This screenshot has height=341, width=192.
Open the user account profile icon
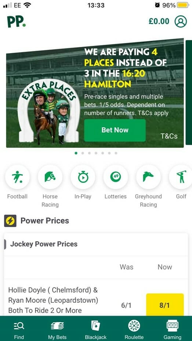(181, 21)
